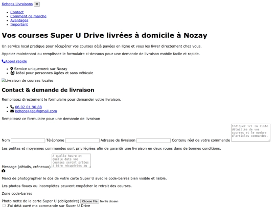Click the phone icon beside Appel rapide
The width and height of the screenshot is (276, 207).
pyautogui.click(x=4, y=61)
